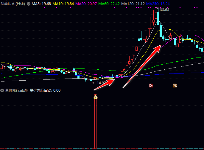204x150 pixels.
Task: Select the green MA60: 22.42 label
Action: tap(109, 4)
